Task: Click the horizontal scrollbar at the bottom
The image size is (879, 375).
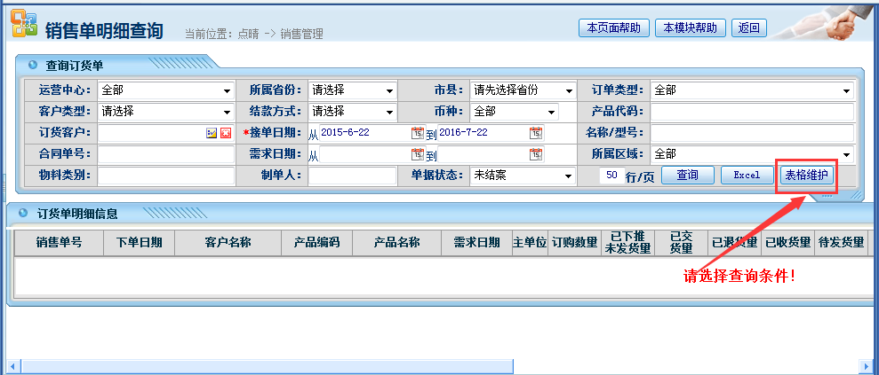Action: (x=436, y=365)
